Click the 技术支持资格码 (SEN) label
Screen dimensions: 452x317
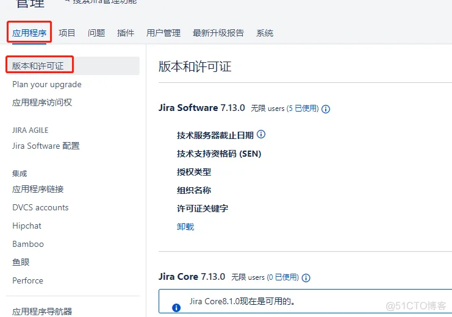point(219,154)
